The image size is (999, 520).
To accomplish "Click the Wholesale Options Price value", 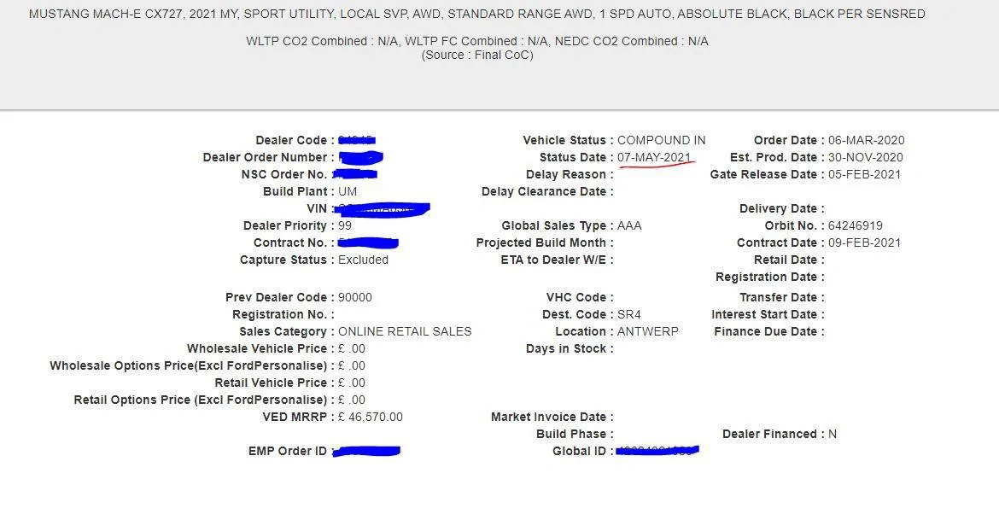I will [x=352, y=366].
